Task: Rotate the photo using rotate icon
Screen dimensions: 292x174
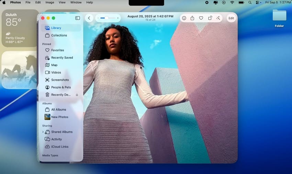Action: click(x=210, y=18)
